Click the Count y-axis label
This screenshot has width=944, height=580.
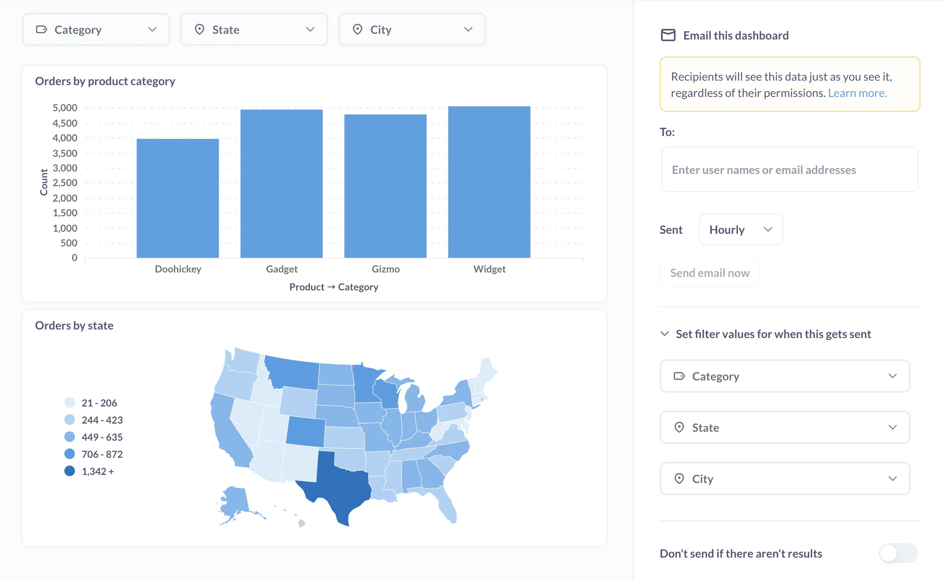click(44, 182)
